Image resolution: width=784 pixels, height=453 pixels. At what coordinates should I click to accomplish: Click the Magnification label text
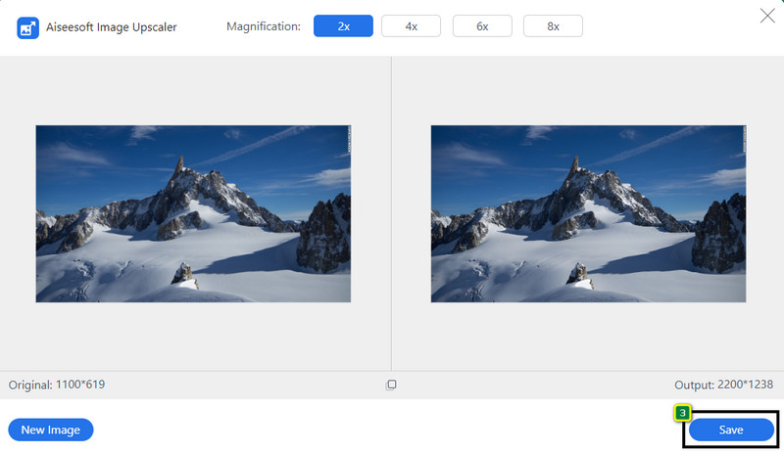(264, 26)
